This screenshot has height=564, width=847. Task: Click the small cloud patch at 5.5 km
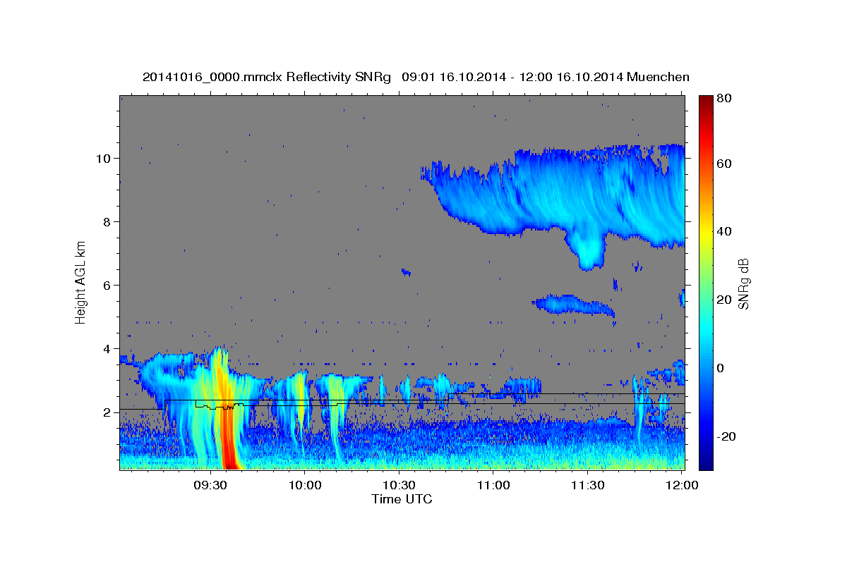point(573,305)
